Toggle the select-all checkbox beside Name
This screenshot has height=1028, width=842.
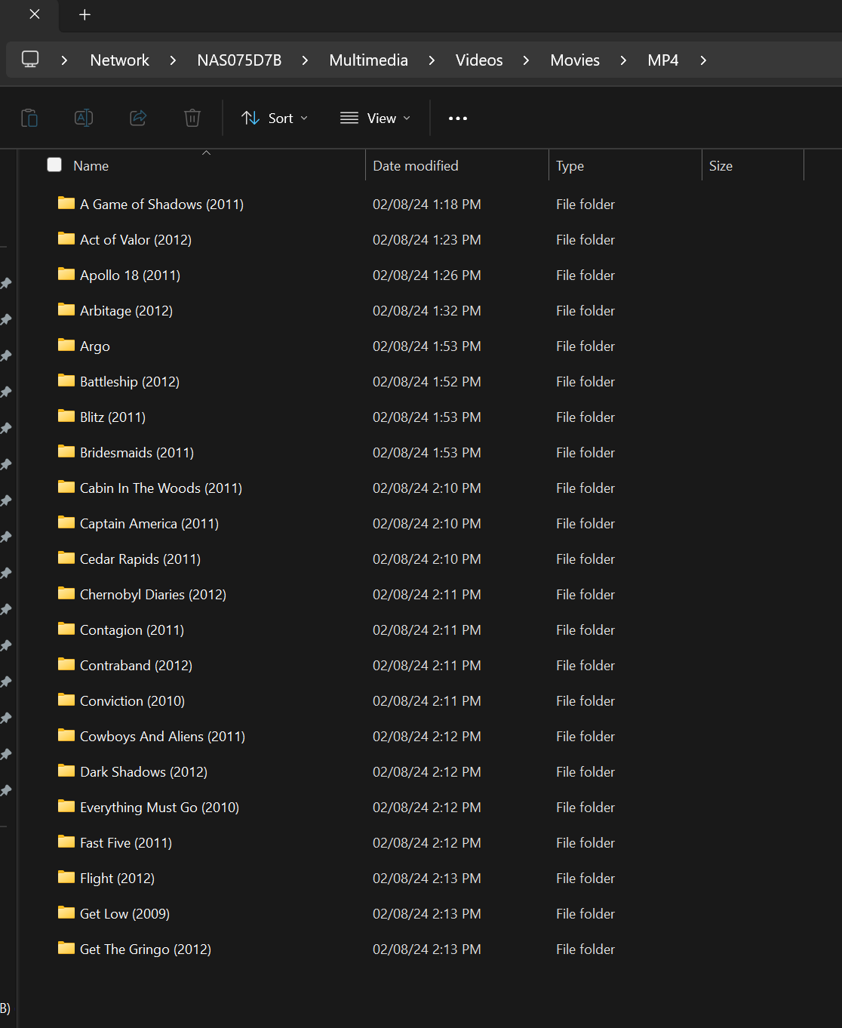point(54,165)
